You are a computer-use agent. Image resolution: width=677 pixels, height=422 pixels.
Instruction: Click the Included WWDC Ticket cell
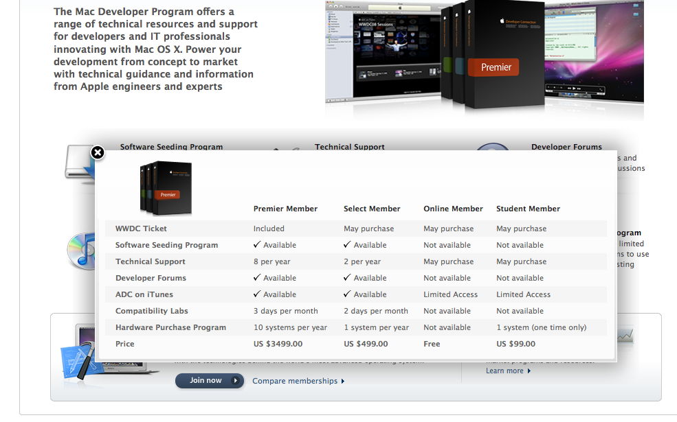pos(269,228)
